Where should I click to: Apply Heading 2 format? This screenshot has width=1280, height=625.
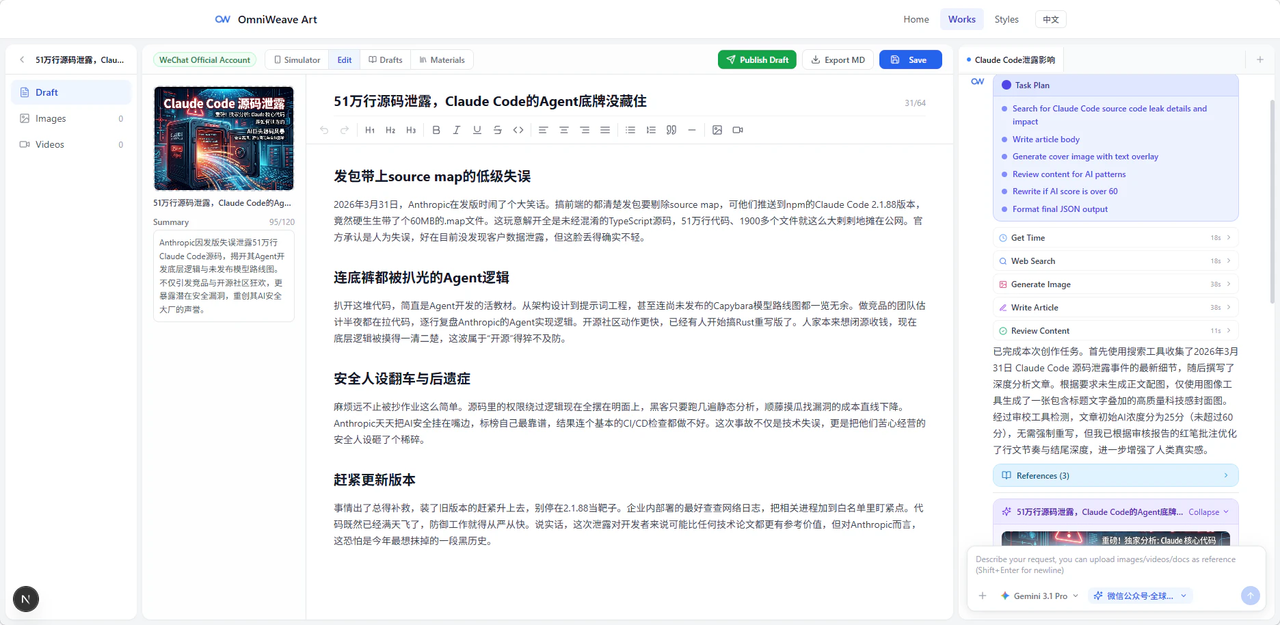(390, 130)
